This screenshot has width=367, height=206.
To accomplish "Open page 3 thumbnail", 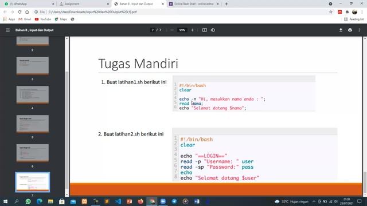I will coord(33,66).
